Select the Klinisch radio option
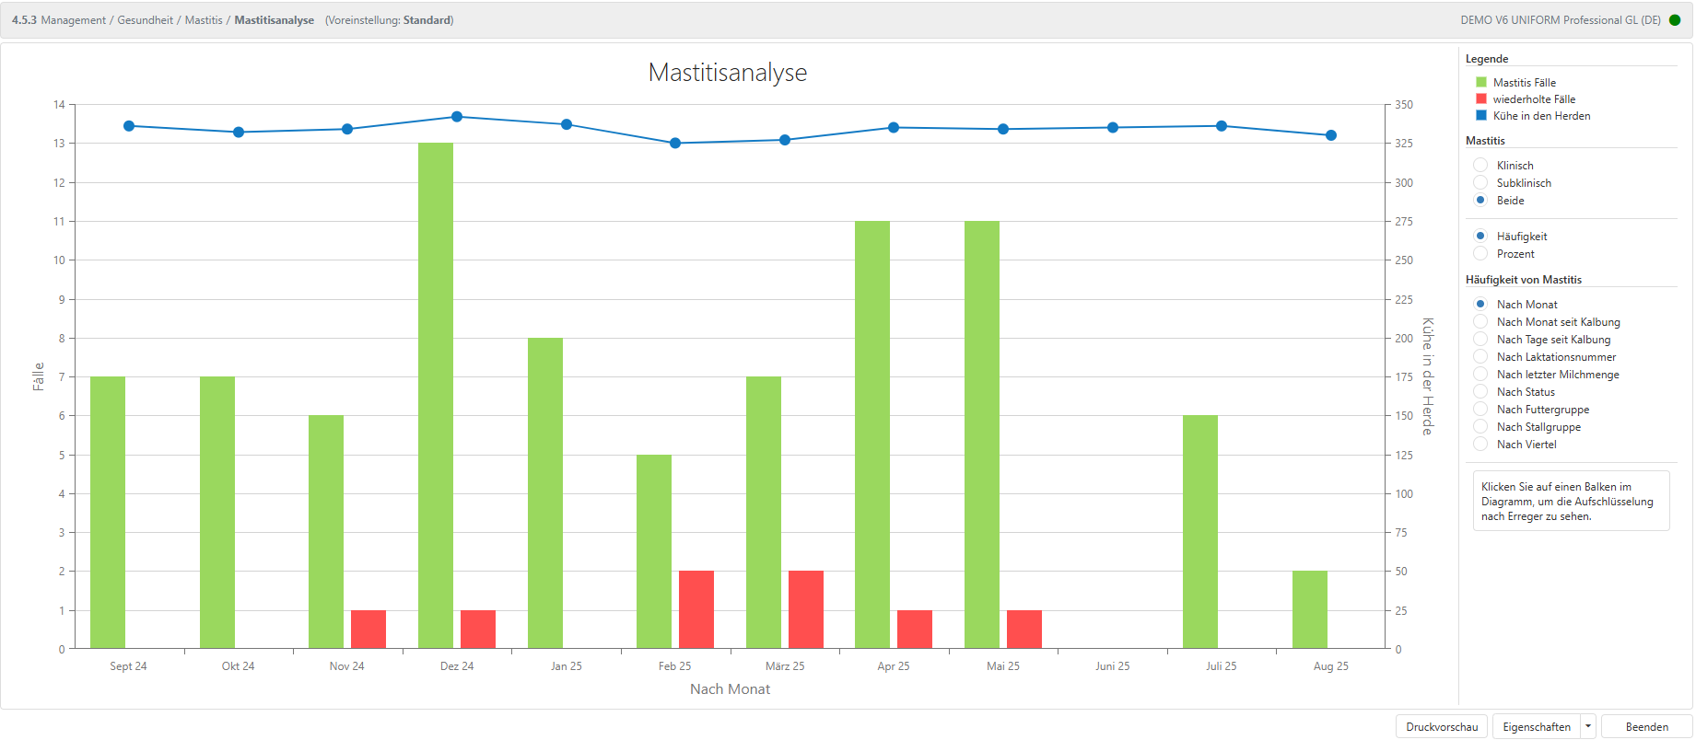 pos(1480,166)
